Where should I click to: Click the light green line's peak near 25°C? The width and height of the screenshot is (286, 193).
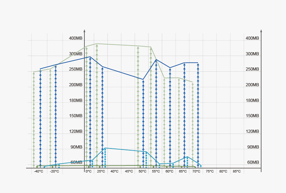[x=97, y=44]
